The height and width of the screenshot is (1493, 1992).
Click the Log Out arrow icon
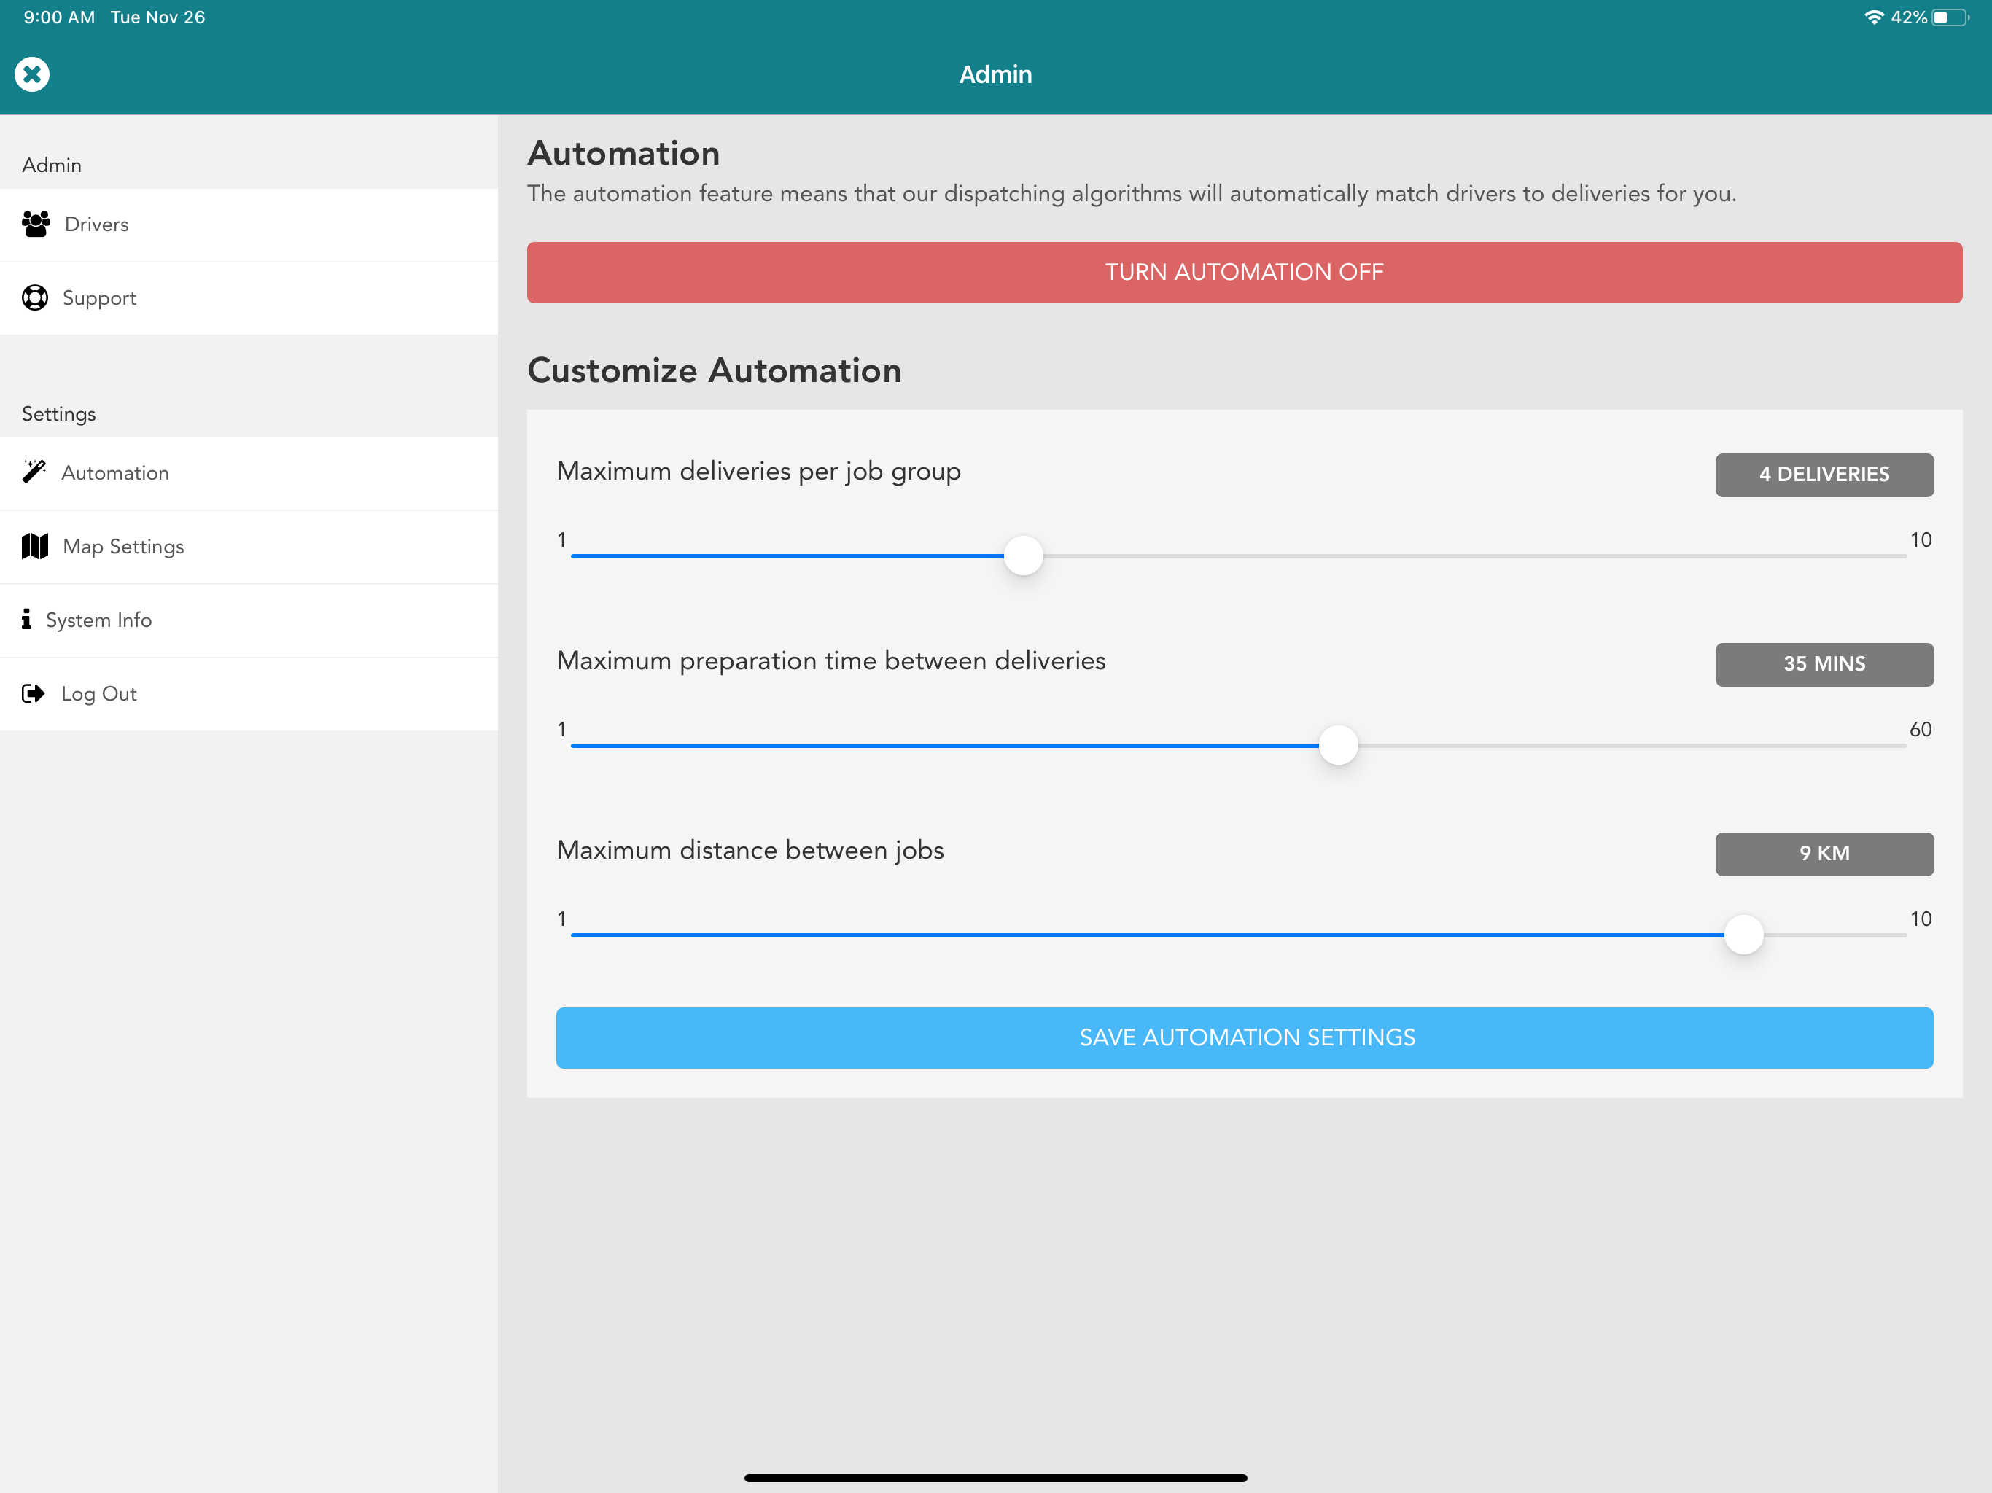(34, 693)
